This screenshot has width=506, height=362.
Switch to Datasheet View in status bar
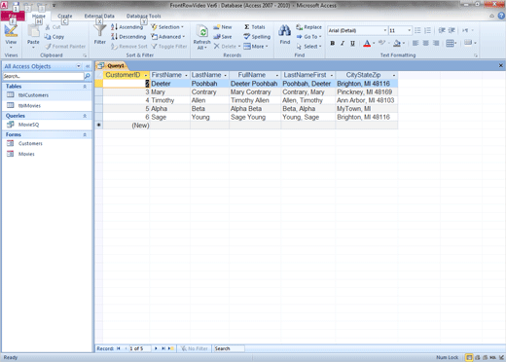469,357
